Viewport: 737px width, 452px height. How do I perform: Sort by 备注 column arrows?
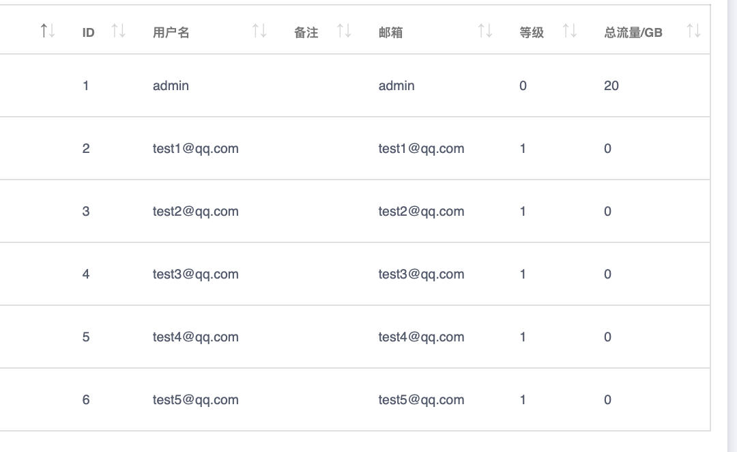(x=344, y=31)
